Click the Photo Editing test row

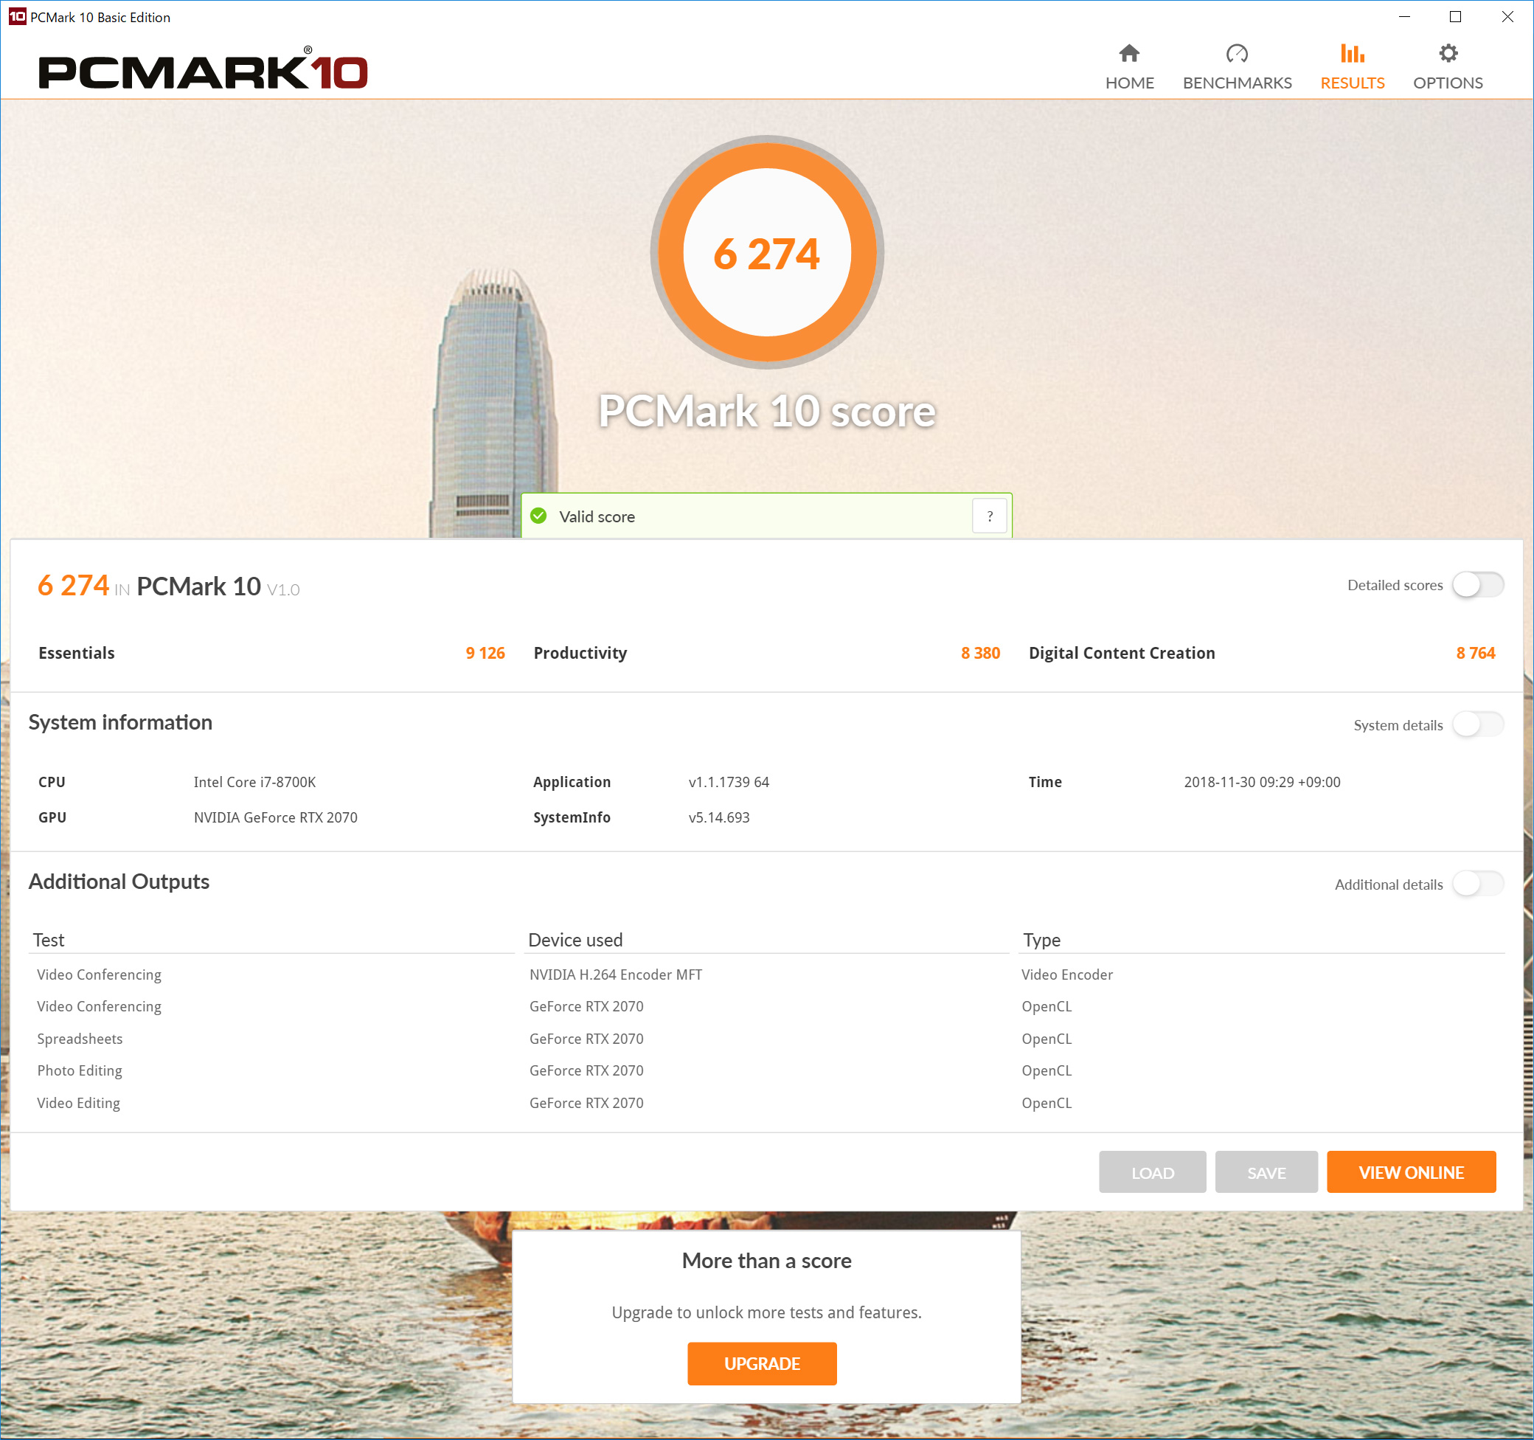pos(80,1070)
